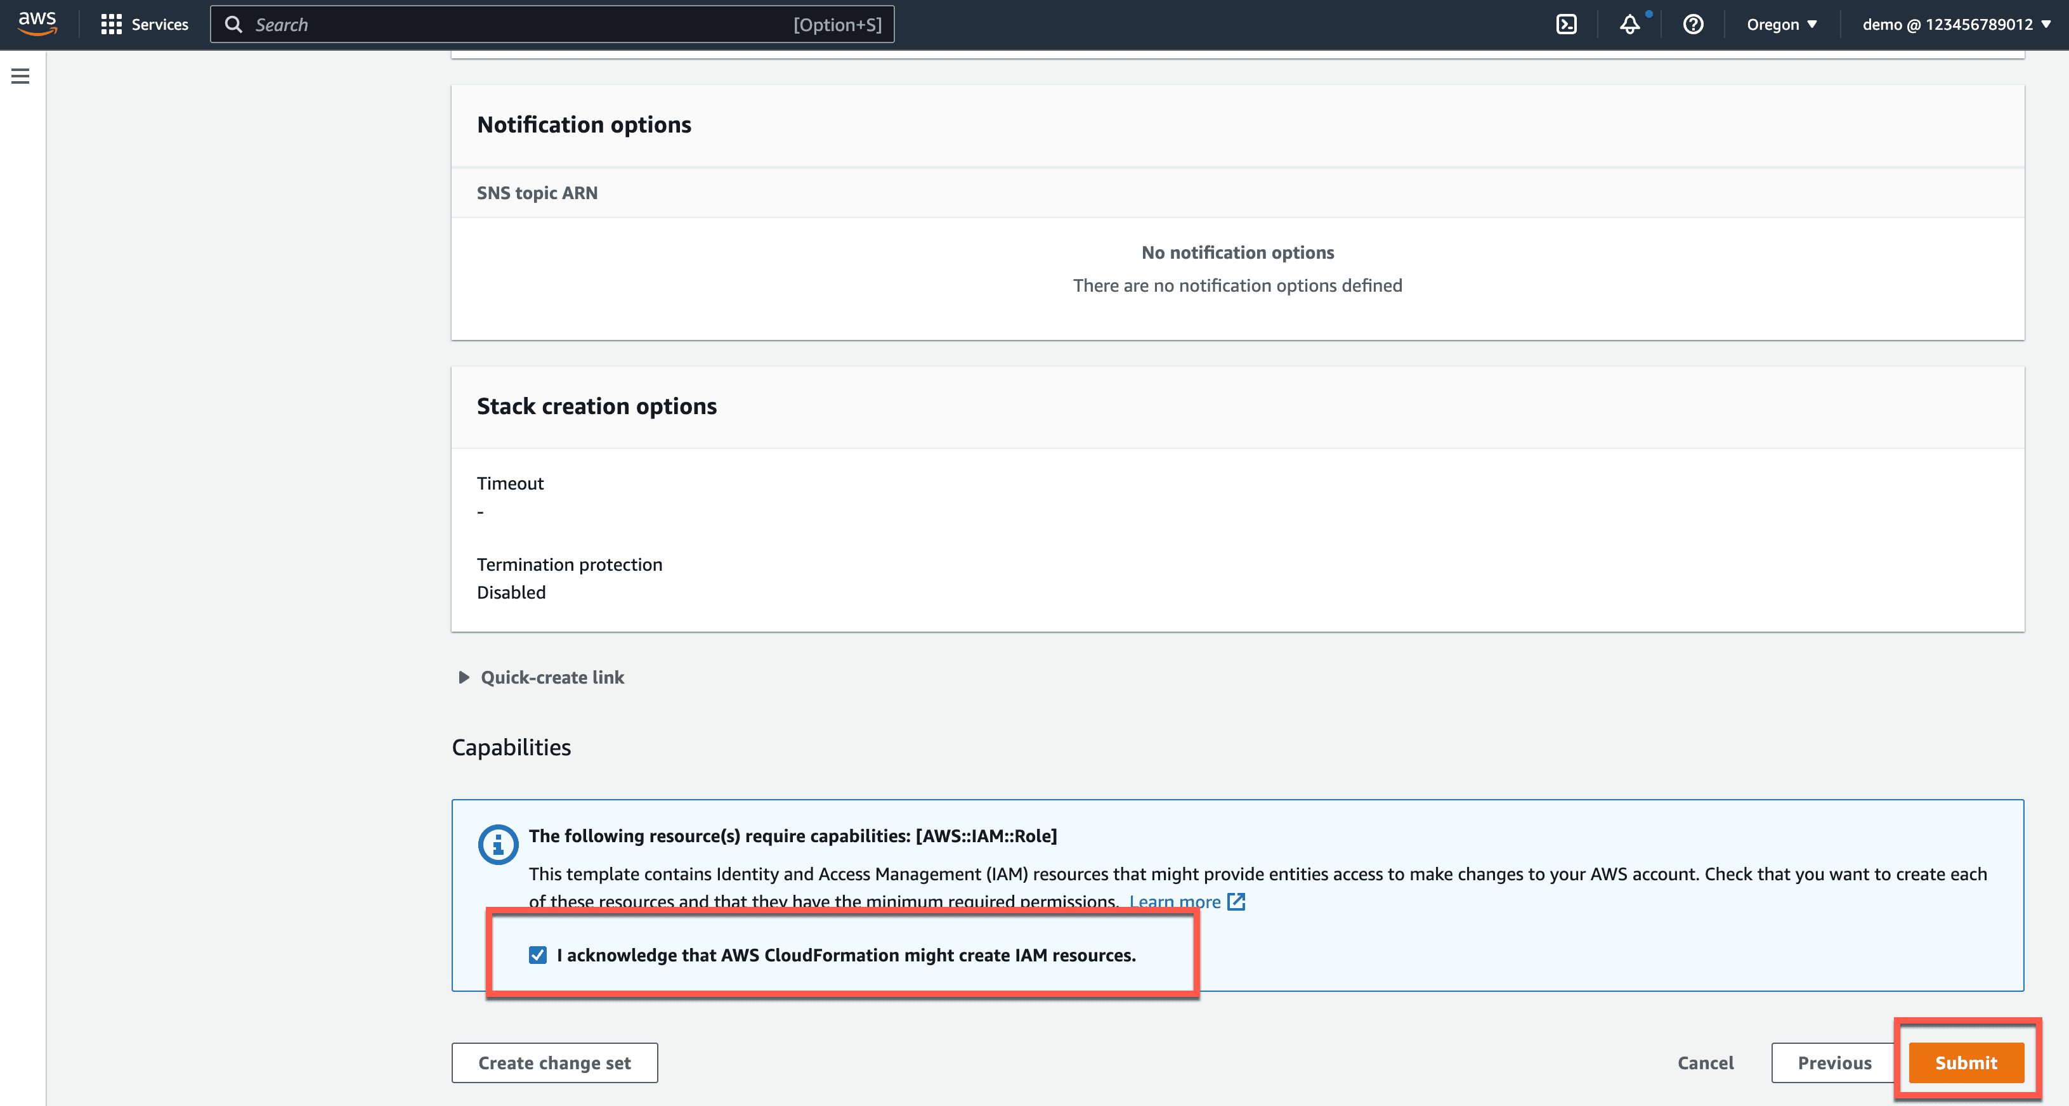Open the Services grid menu icon

point(111,24)
